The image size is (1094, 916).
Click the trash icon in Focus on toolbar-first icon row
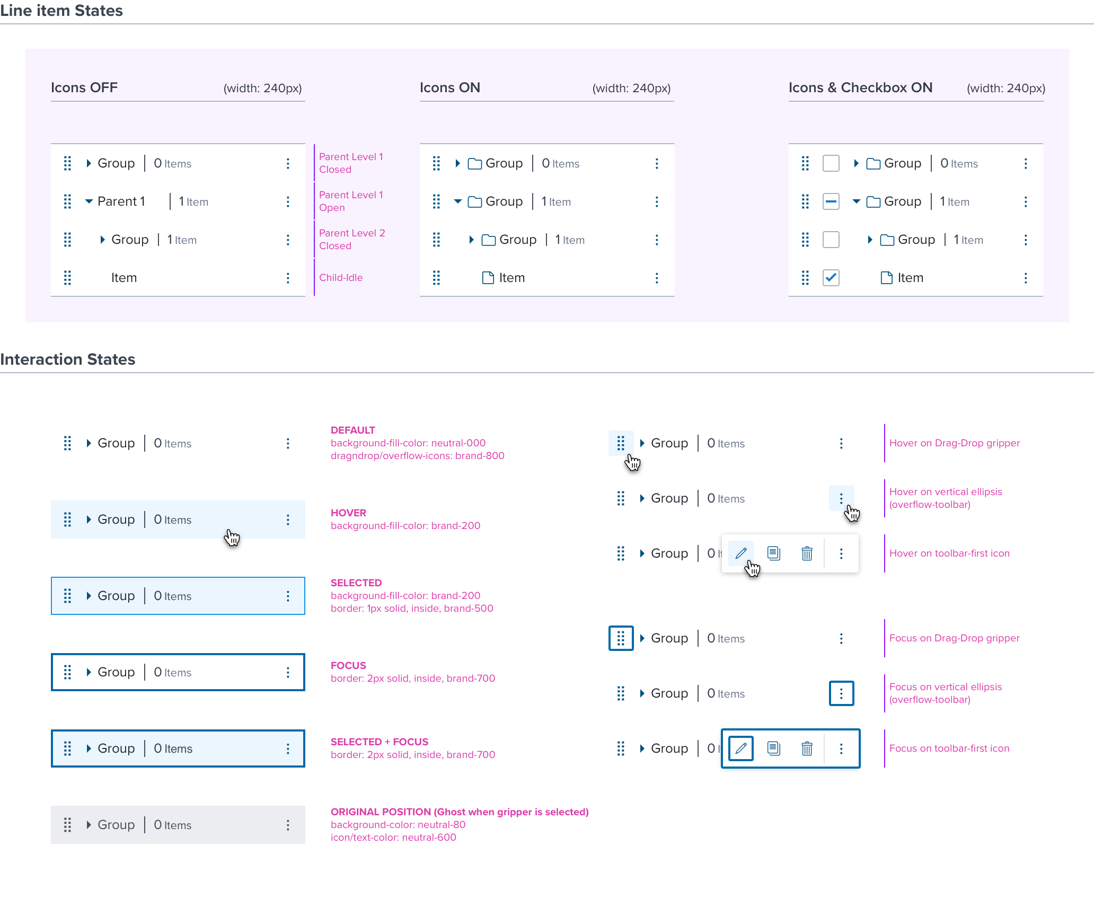[x=807, y=748]
